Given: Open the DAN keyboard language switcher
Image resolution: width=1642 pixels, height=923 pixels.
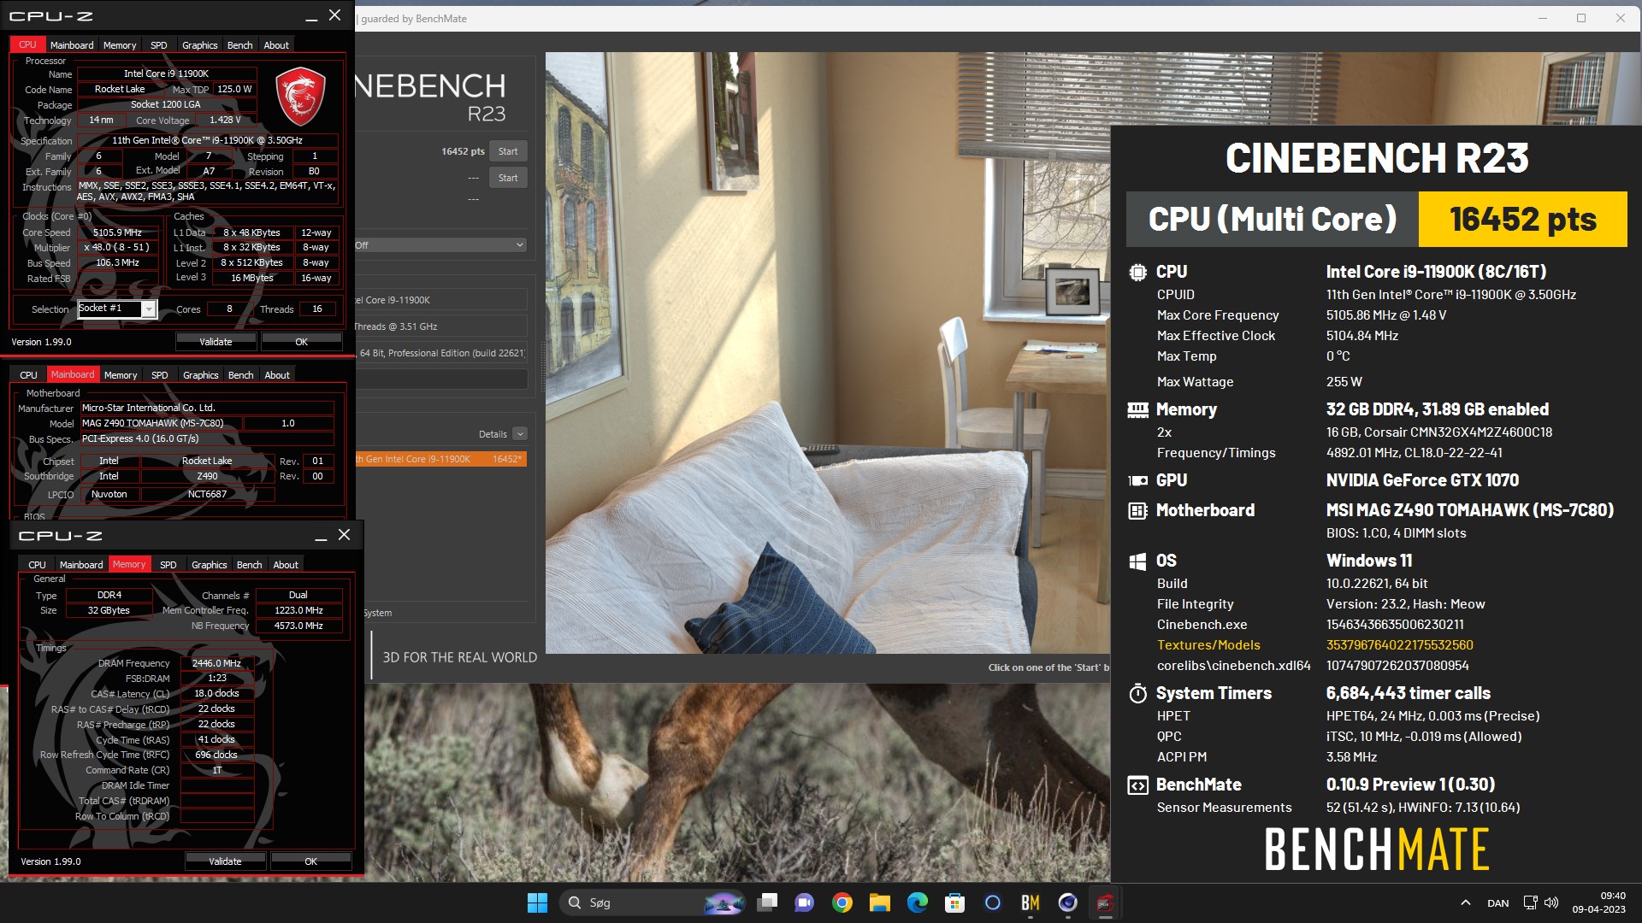Looking at the screenshot, I should point(1498,902).
